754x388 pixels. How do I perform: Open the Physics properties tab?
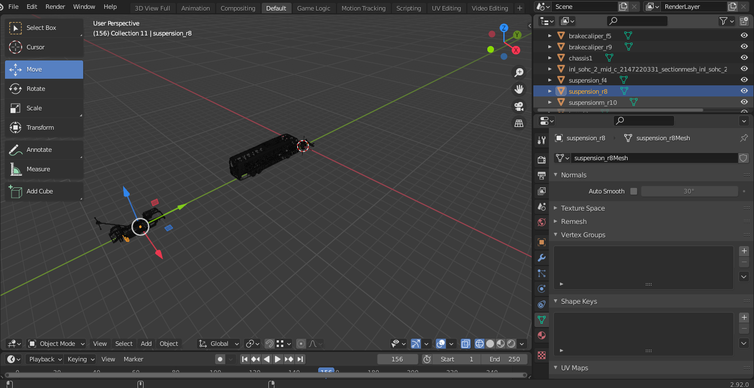pyautogui.click(x=542, y=289)
